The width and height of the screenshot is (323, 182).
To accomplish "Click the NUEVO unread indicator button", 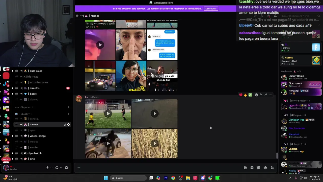I will click(x=6, y=160).
